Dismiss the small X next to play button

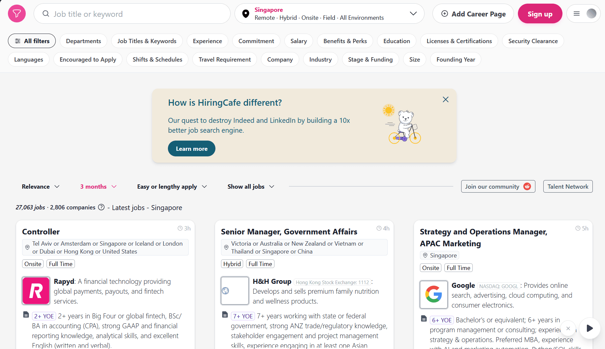tap(568, 328)
